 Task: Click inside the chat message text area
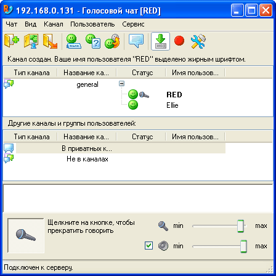(x=138, y=198)
